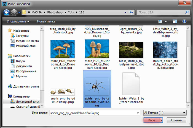Select frog_stock_163_by_hatestock.jpg file name

tap(63, 31)
